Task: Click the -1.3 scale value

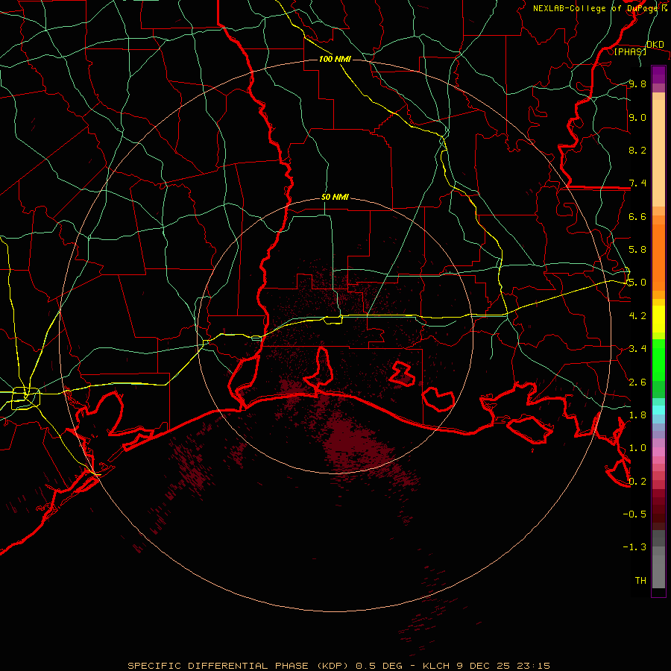Action: pos(634,547)
